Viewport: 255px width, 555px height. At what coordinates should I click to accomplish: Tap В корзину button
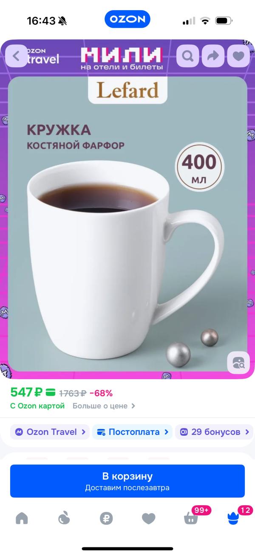(x=127, y=481)
